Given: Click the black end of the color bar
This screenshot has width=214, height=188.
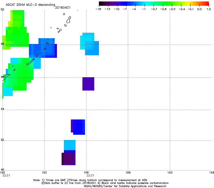Looking at the screenshot, I should (x=101, y=4).
